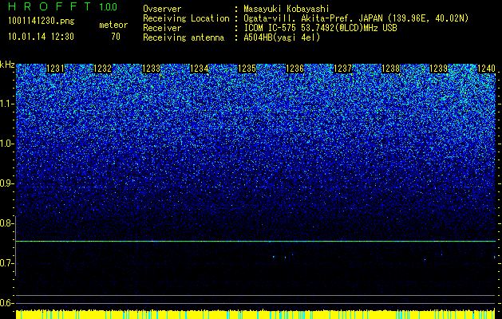This screenshot has height=319, width=502.
Task: Click the 1232 time marker
Action: pos(103,69)
